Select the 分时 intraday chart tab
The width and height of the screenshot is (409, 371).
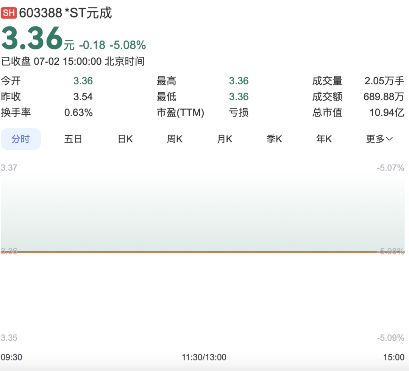[x=21, y=139]
